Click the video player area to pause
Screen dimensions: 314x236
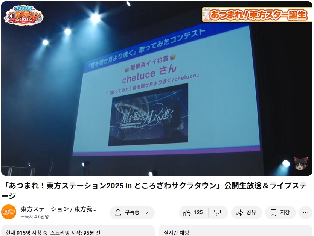[x=157, y=89]
